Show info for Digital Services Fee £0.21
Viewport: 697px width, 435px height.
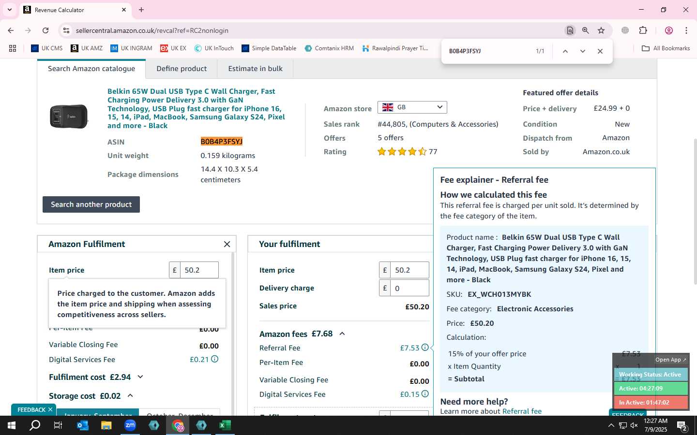(214, 359)
